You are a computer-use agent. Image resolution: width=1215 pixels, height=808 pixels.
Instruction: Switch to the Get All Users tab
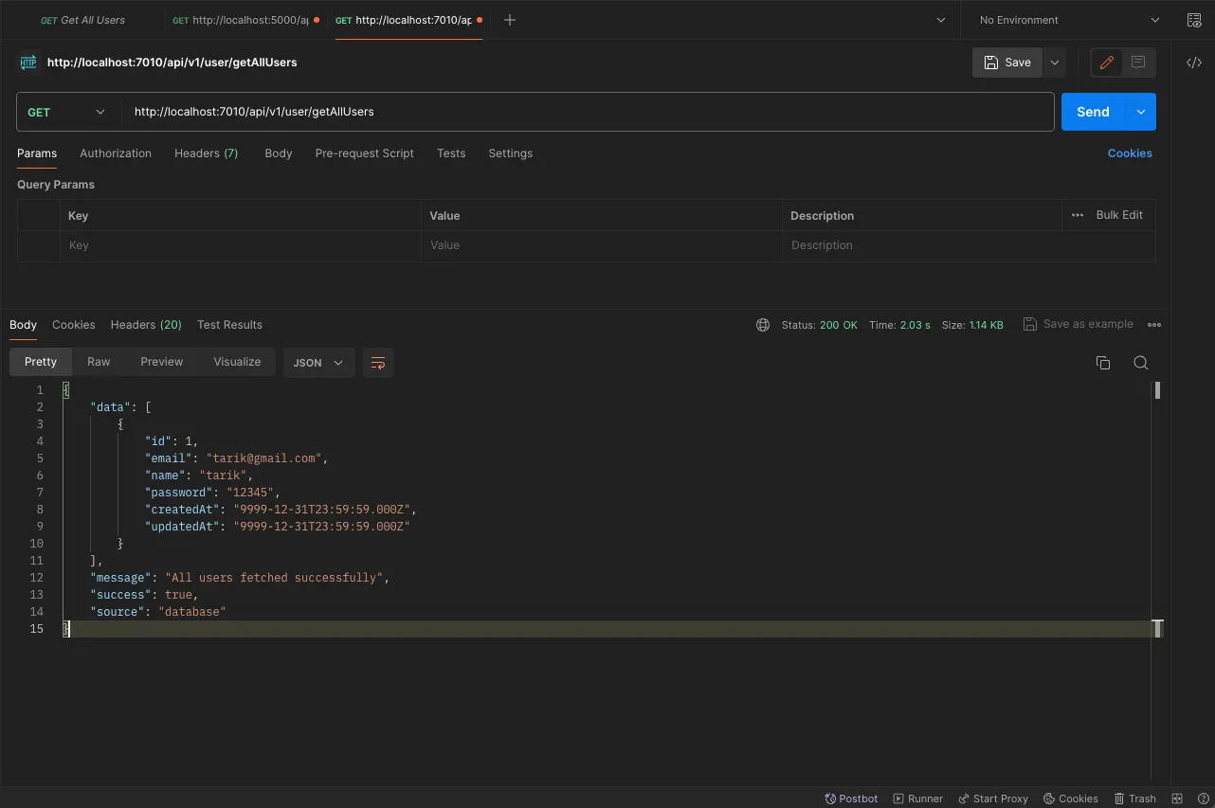point(82,20)
